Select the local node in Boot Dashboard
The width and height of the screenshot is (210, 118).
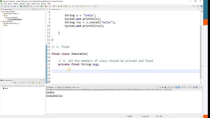point(5,88)
